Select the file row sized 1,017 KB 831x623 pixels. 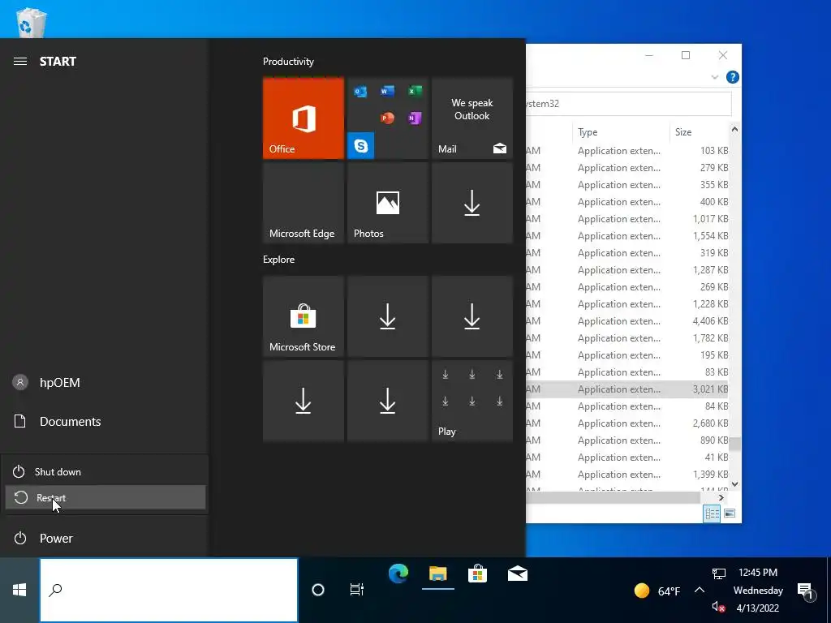(x=627, y=218)
